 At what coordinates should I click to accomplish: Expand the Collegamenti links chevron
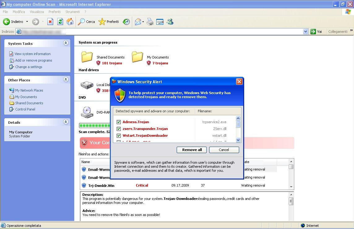tap(351, 30)
